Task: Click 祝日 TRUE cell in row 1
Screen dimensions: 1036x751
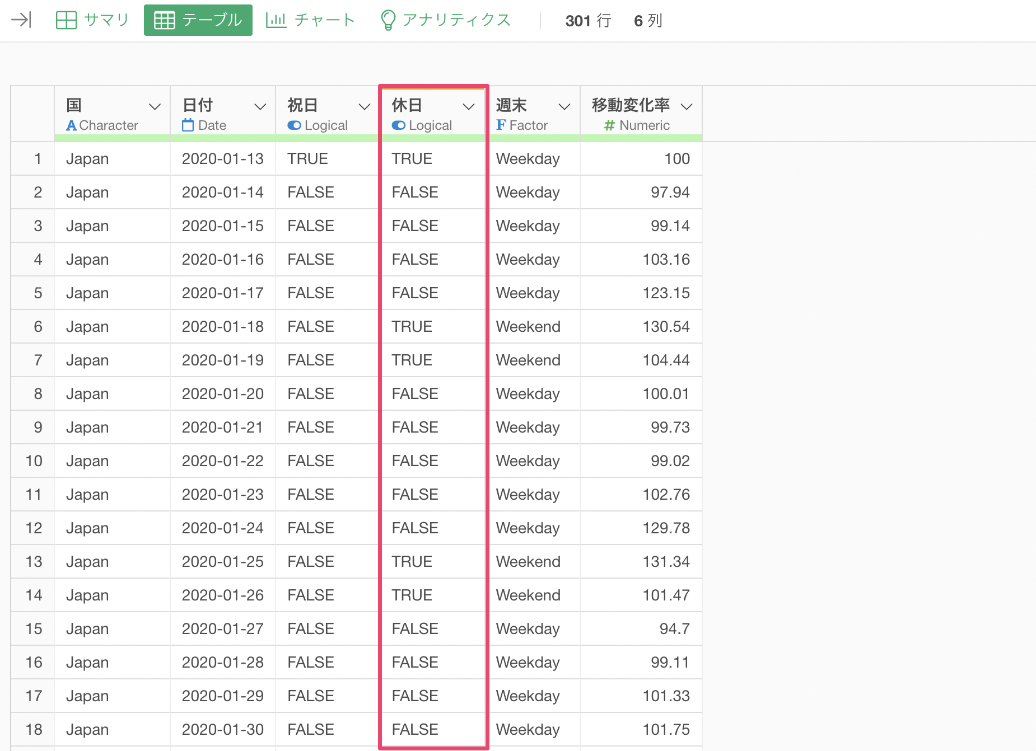Action: click(x=327, y=159)
